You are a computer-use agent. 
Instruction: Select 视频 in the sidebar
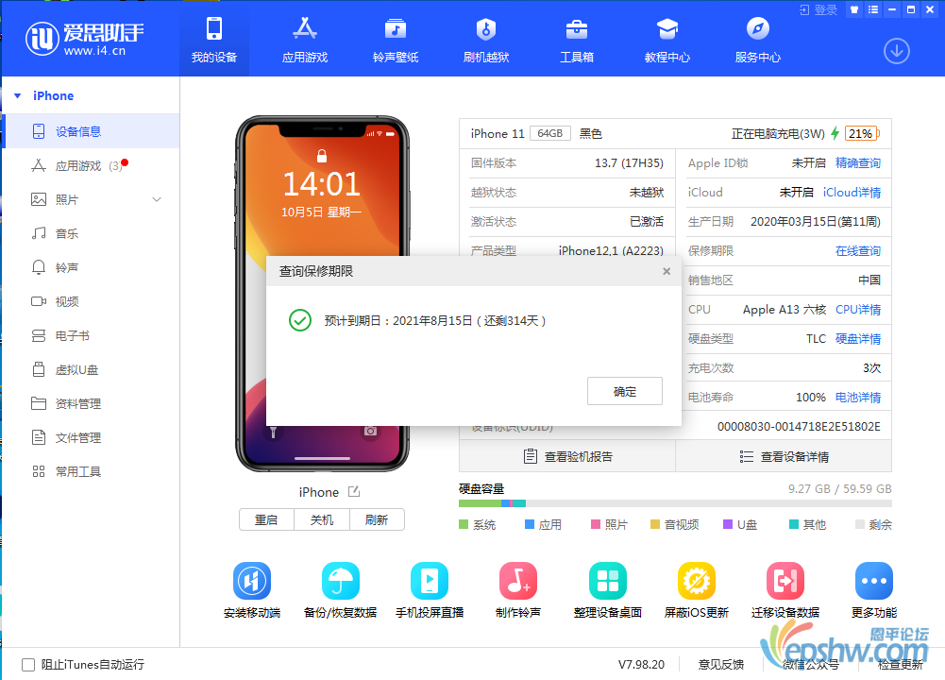(93, 301)
